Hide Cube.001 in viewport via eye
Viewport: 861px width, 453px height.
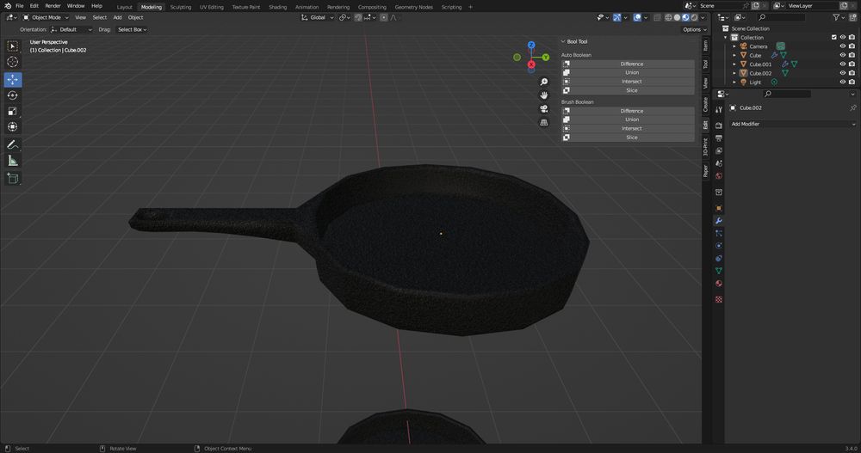[x=843, y=64]
